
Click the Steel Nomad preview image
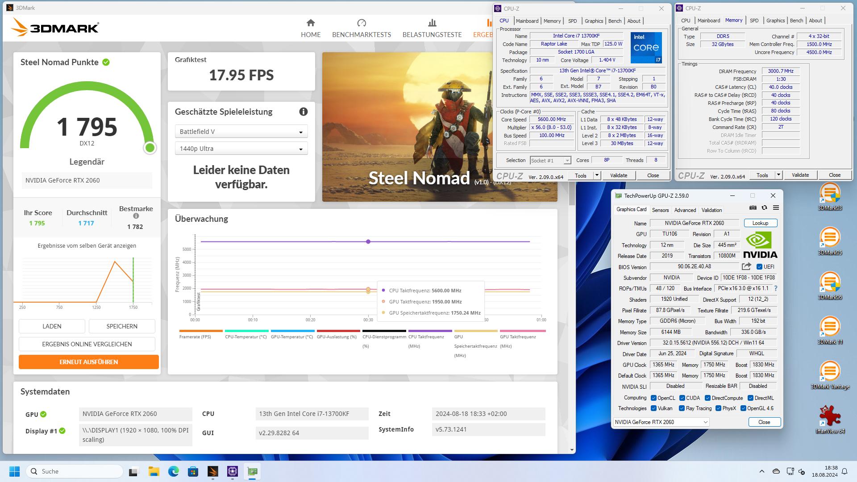pyautogui.click(x=407, y=127)
